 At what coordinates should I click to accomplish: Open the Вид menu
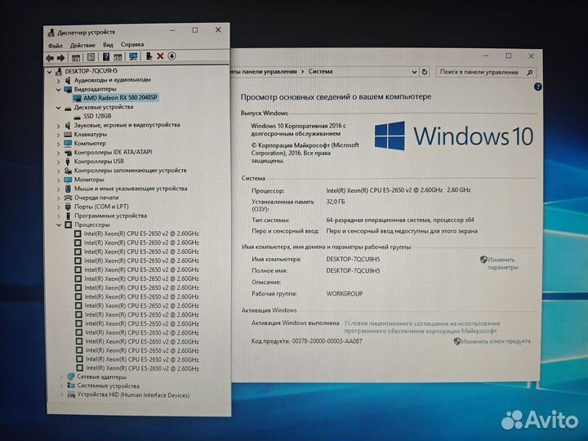(108, 45)
